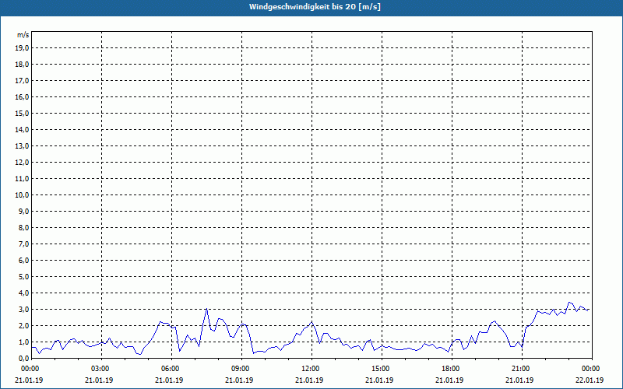The height and width of the screenshot is (389, 623).
Task: Choose the 18:00 time label
Action: point(452,369)
